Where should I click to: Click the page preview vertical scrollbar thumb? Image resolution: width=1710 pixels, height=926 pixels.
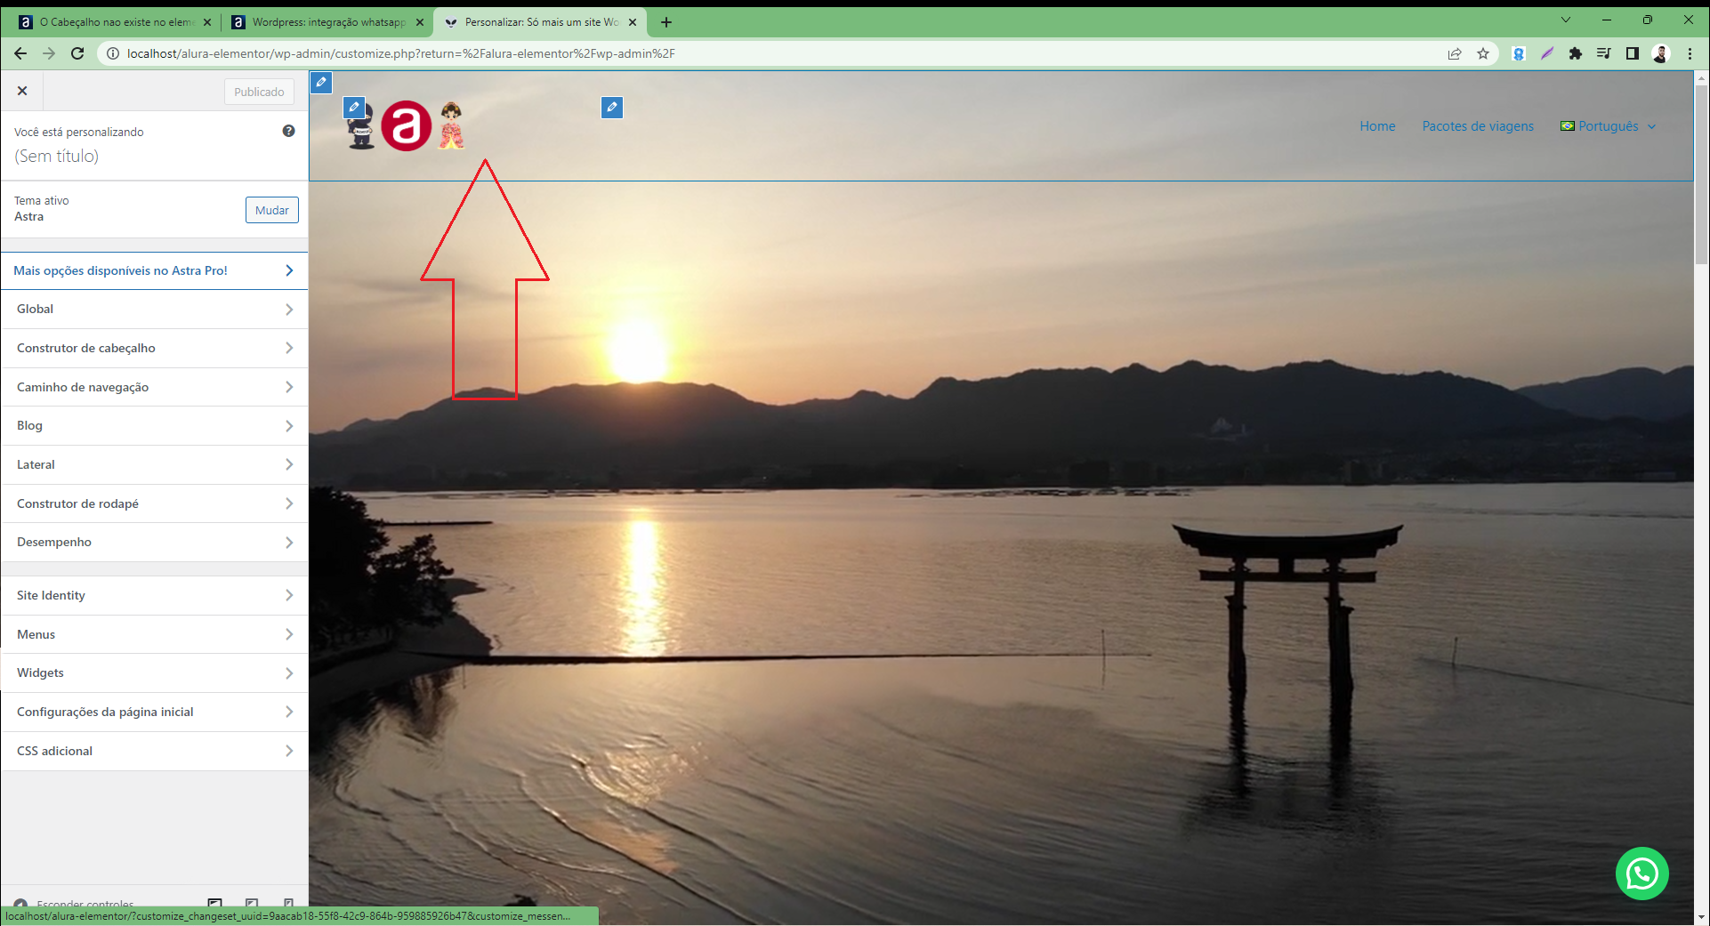coord(1700,175)
